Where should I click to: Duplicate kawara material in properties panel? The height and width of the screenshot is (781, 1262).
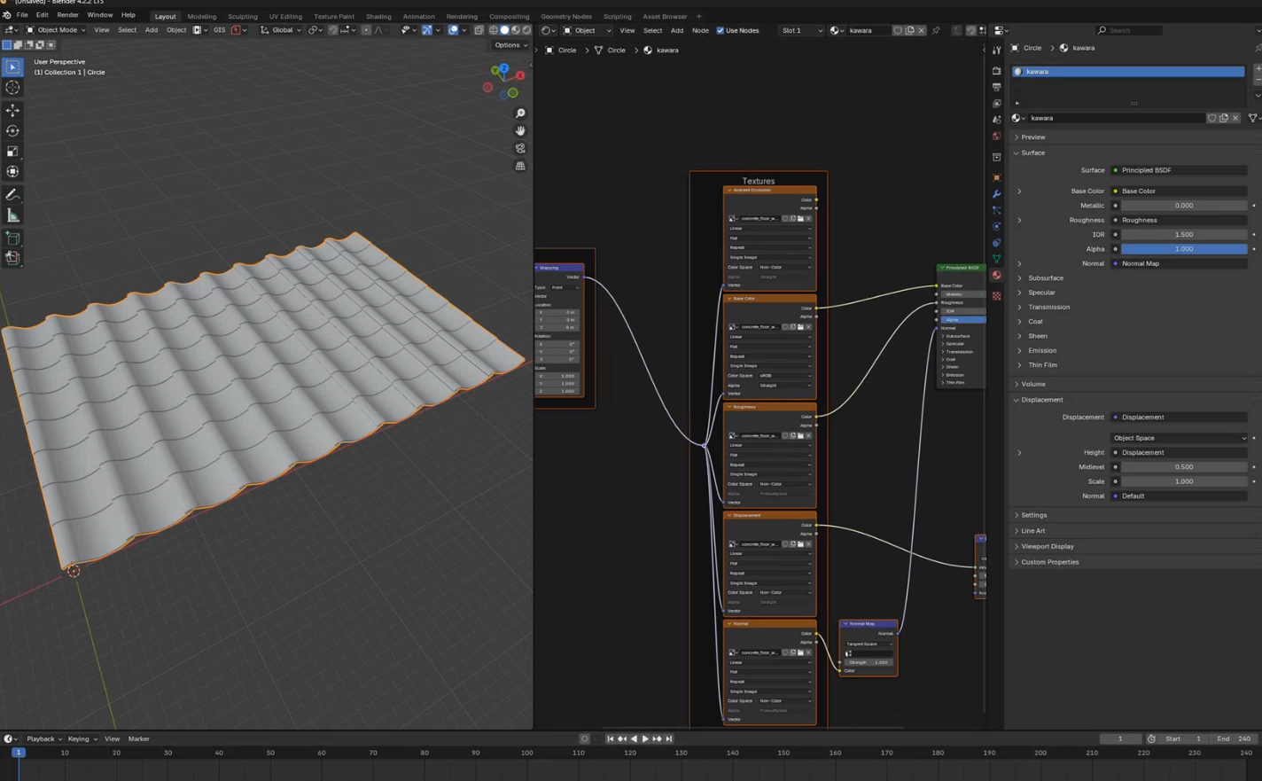[1224, 118]
